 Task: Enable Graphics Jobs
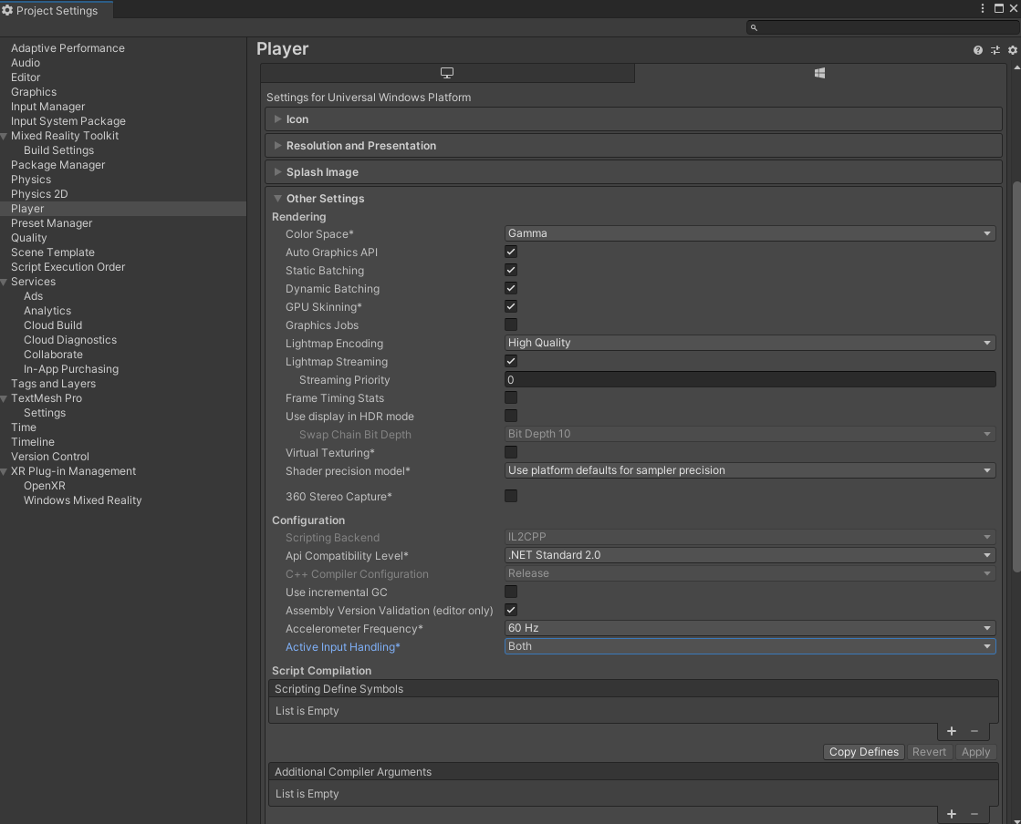[511, 324]
